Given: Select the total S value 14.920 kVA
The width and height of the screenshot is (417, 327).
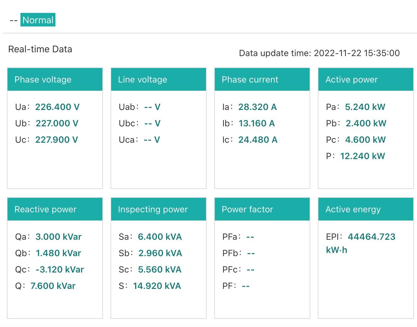Looking at the screenshot, I should coord(157,286).
